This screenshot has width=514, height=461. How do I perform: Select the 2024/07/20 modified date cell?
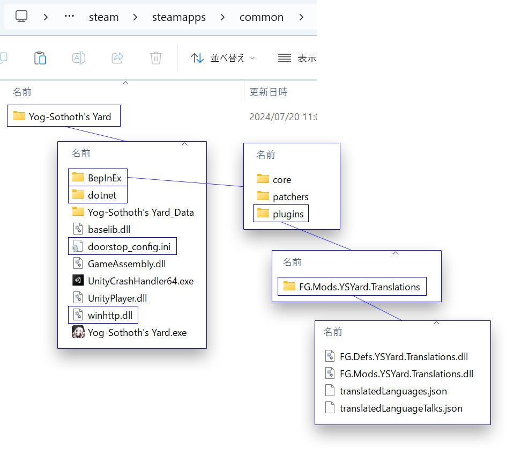(x=283, y=117)
